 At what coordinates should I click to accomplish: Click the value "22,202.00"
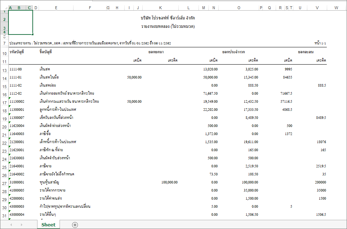[210, 110]
